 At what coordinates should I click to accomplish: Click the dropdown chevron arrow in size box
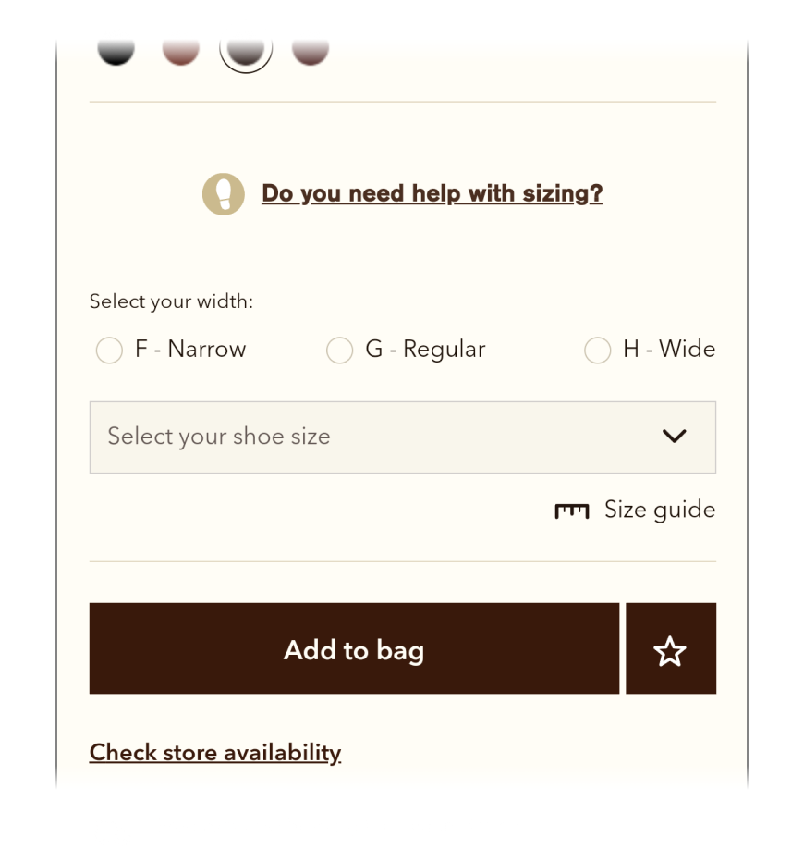(x=675, y=437)
